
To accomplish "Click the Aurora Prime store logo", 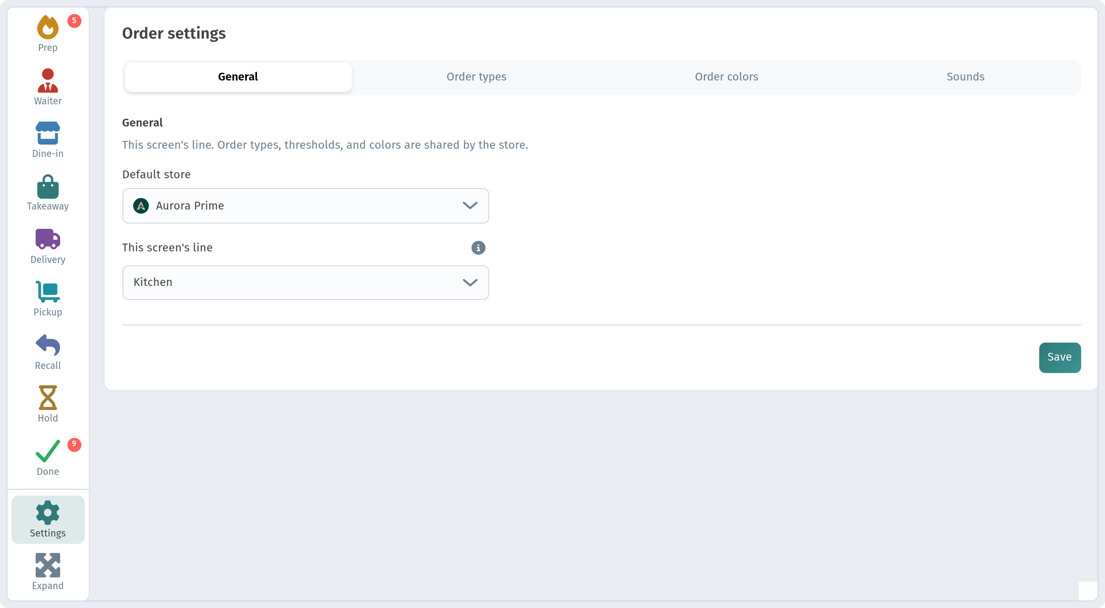I will point(141,206).
